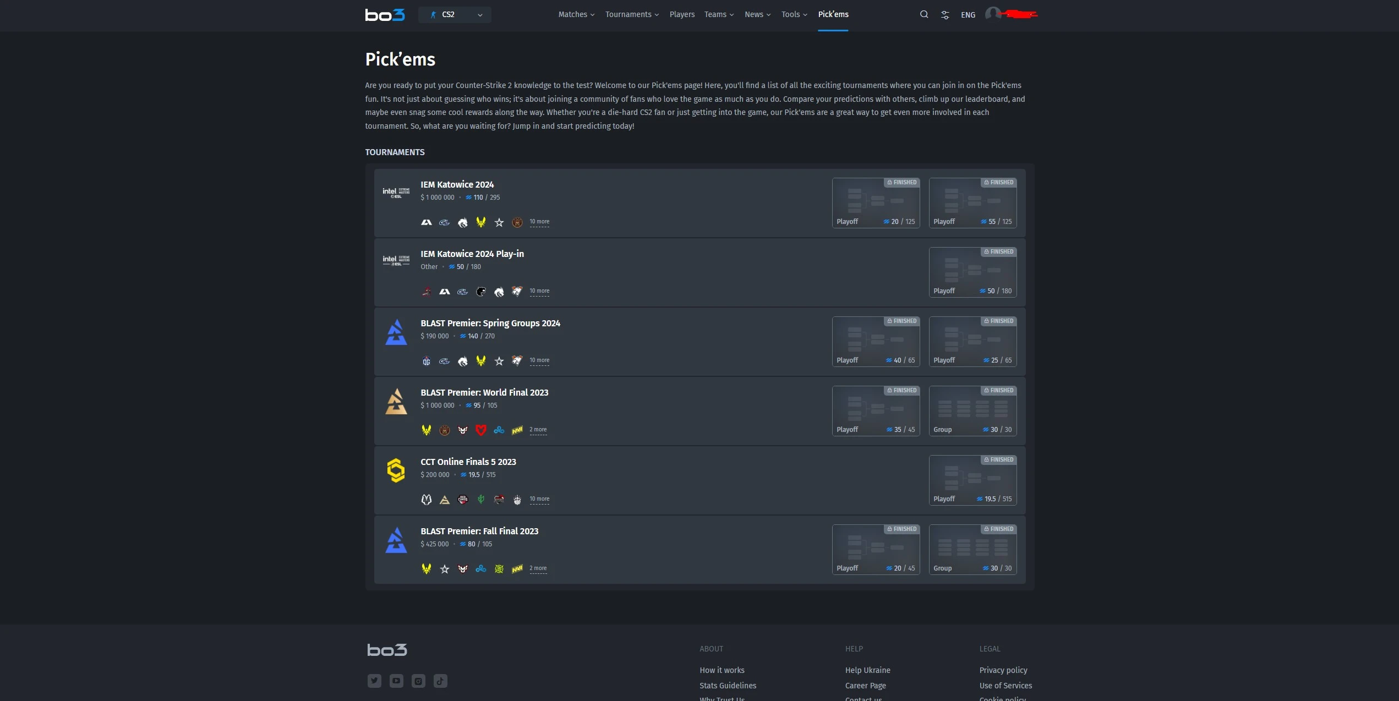Click the Intel ESL logo of IEM Katowice 2024

(396, 193)
